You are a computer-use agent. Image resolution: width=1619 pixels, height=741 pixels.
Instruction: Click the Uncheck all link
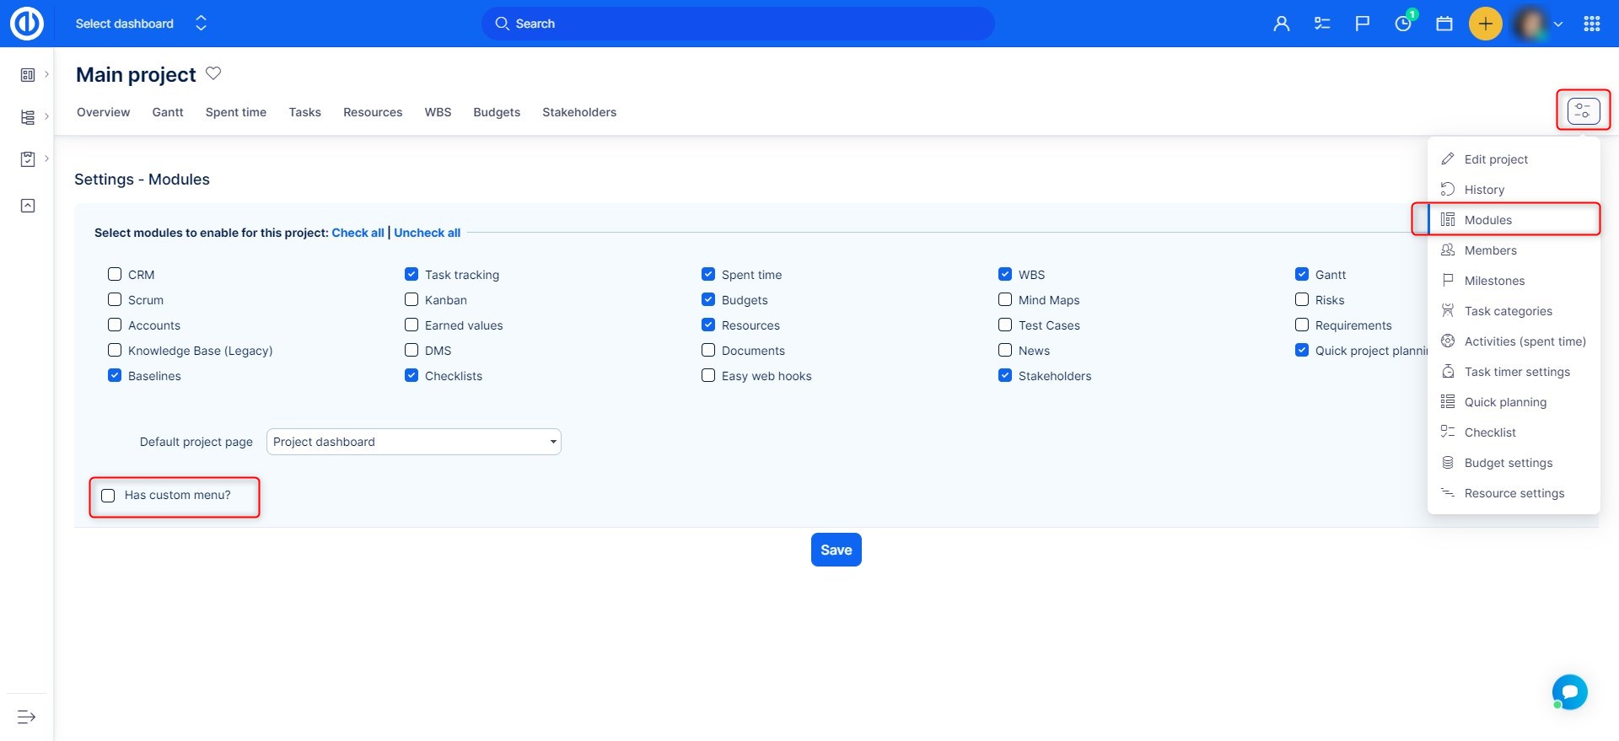click(x=427, y=233)
